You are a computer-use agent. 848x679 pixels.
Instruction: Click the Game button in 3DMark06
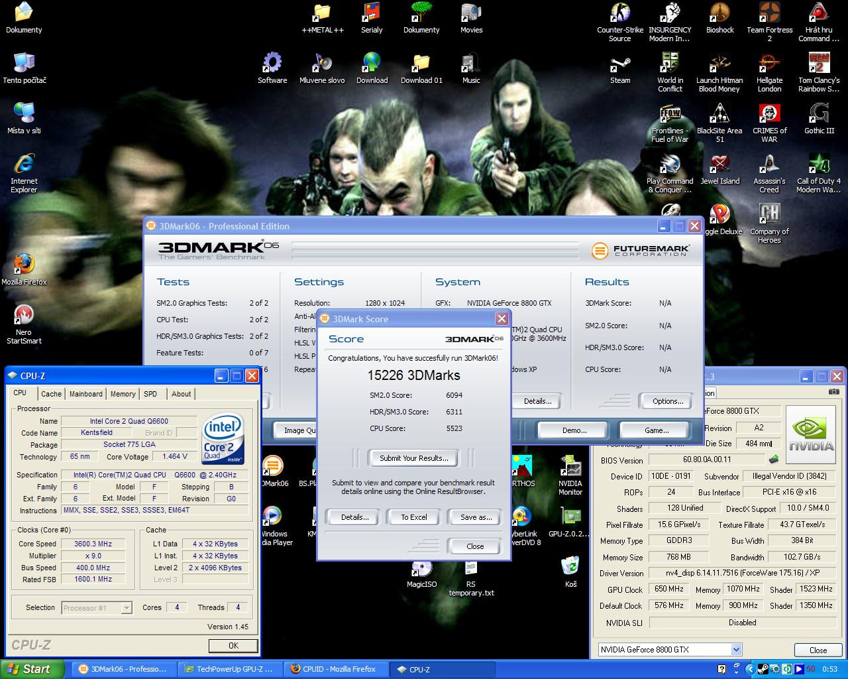pyautogui.click(x=657, y=430)
